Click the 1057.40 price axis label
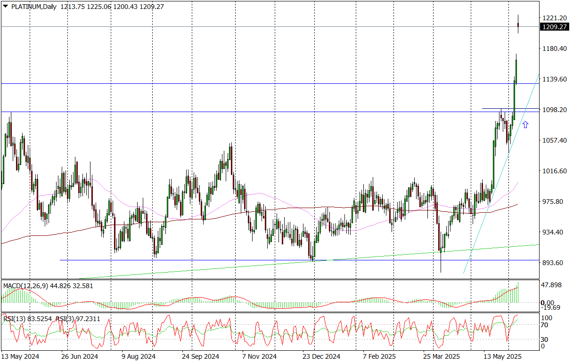573x363 pixels. tap(554, 140)
